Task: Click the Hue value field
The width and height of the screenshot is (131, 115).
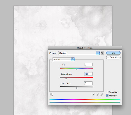Action: [88, 65]
